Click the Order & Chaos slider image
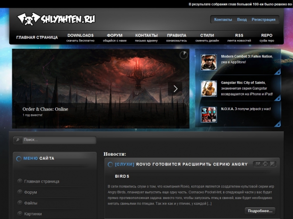 click(x=101, y=89)
